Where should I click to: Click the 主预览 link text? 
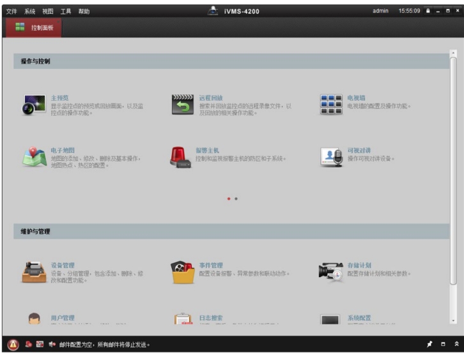click(59, 98)
